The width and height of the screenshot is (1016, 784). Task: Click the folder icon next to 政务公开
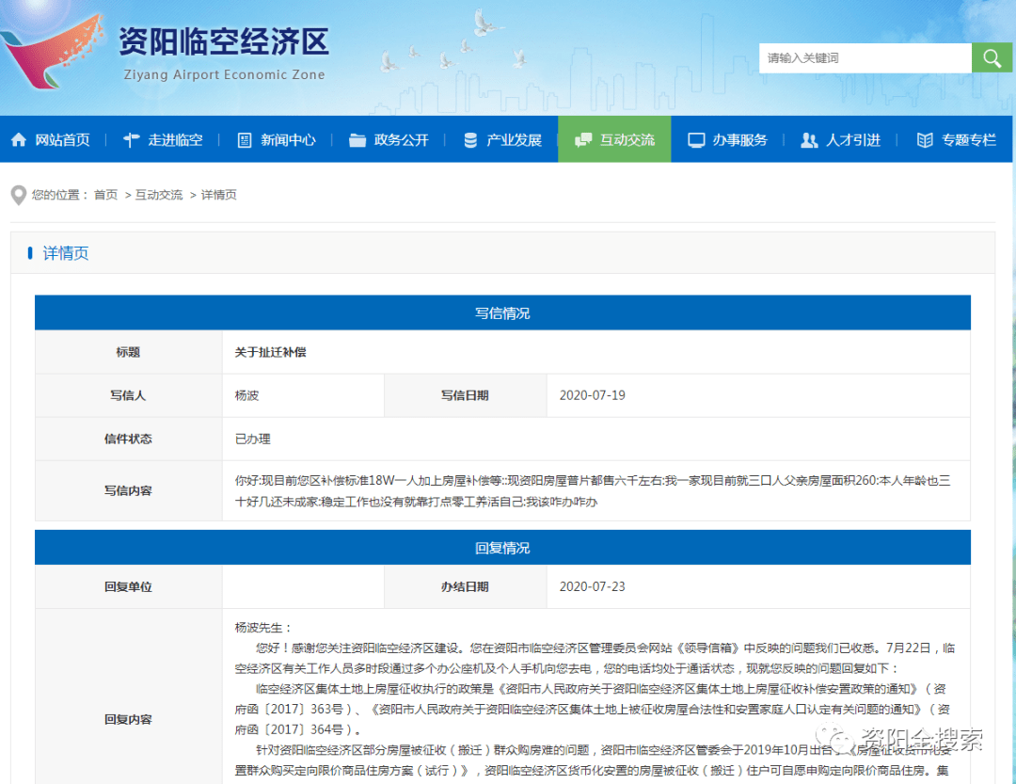[x=357, y=138]
